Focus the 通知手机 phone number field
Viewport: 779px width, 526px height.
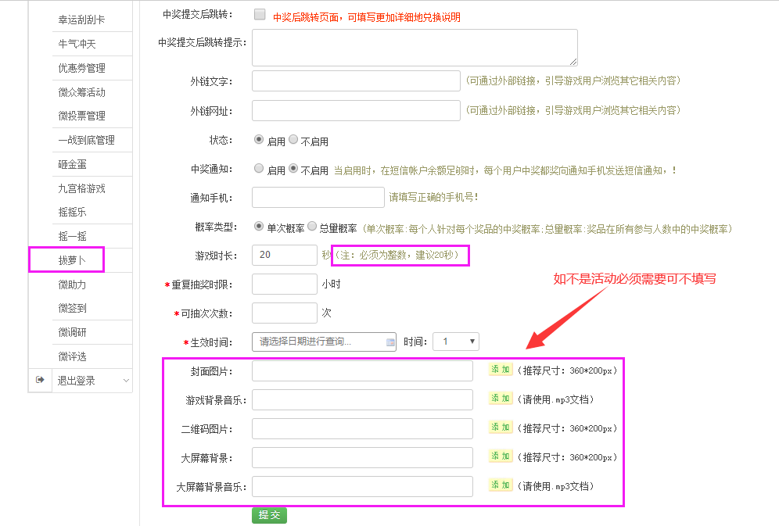coord(318,197)
